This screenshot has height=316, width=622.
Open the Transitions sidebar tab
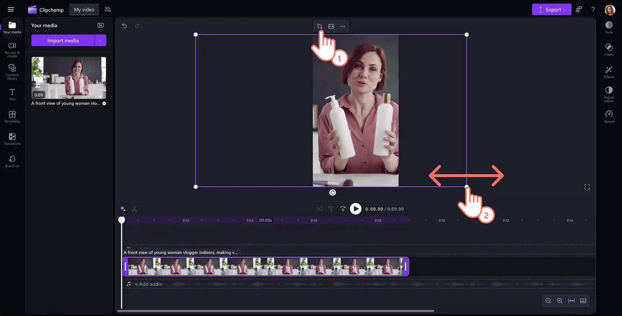click(x=12, y=139)
